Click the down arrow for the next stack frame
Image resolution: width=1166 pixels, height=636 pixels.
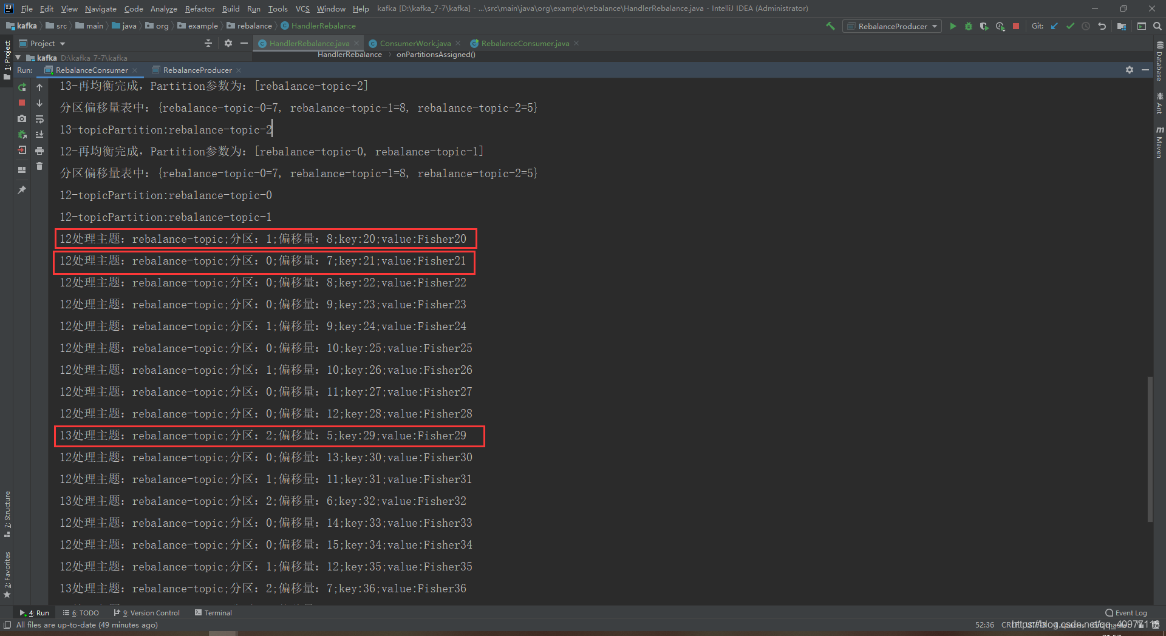(x=39, y=103)
